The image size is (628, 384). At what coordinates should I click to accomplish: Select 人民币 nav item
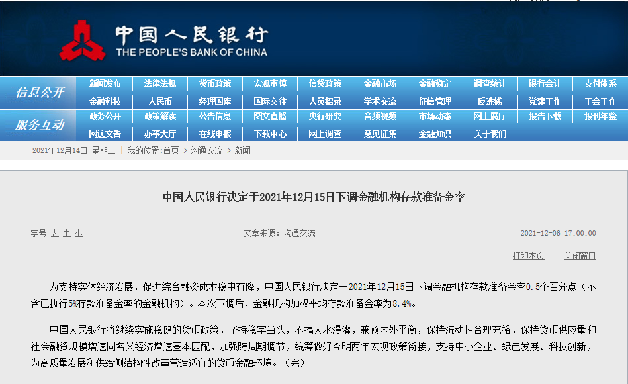159,101
